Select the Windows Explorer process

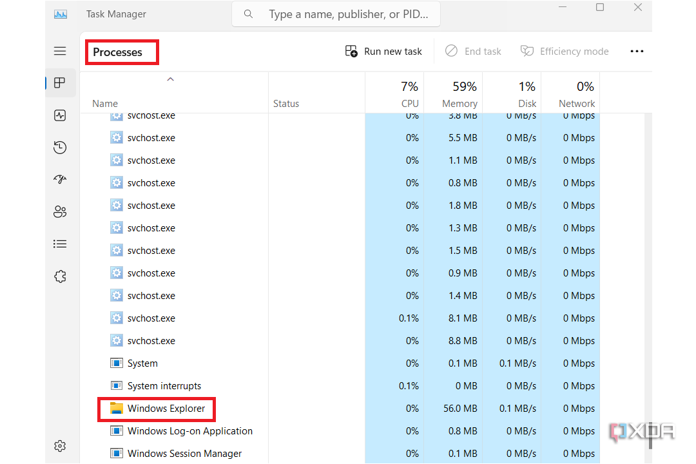point(166,409)
